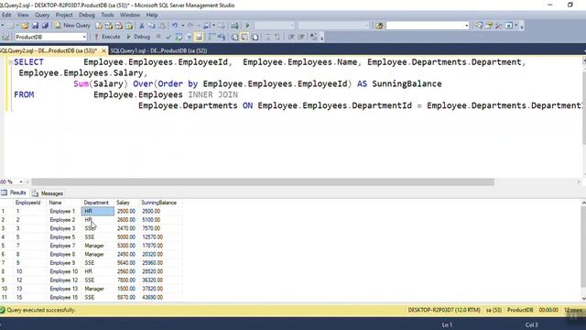
Task: Switch output to Results to Text
Action: point(234,37)
